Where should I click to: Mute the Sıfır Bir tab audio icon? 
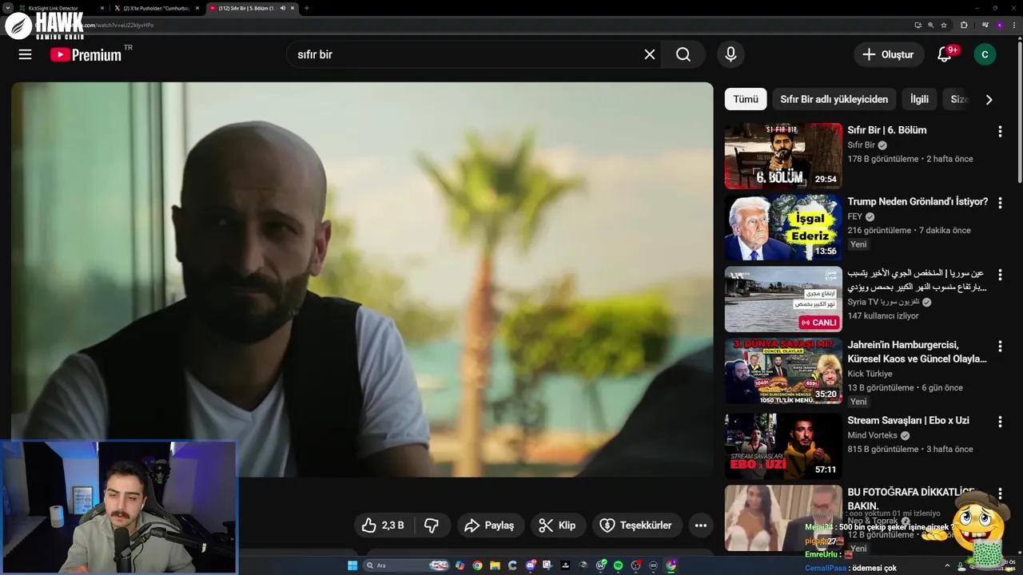(283, 8)
